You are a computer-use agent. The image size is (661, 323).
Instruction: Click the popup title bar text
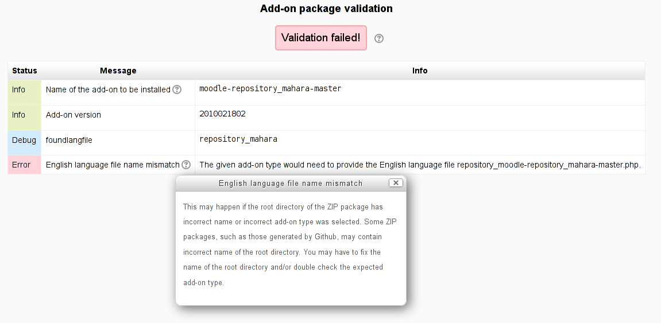click(x=291, y=183)
